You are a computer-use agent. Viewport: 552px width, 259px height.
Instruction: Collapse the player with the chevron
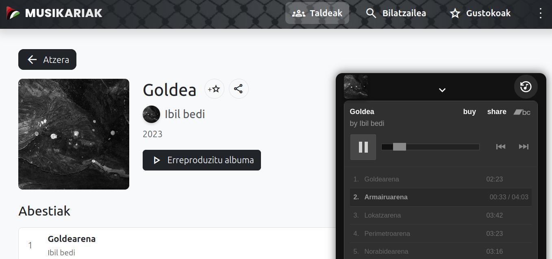tap(442, 90)
